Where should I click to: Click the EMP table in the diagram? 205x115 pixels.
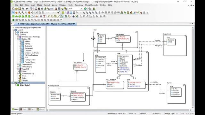tap(125, 65)
